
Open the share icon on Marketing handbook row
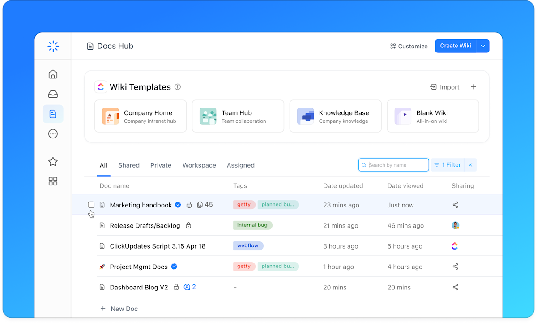point(455,205)
